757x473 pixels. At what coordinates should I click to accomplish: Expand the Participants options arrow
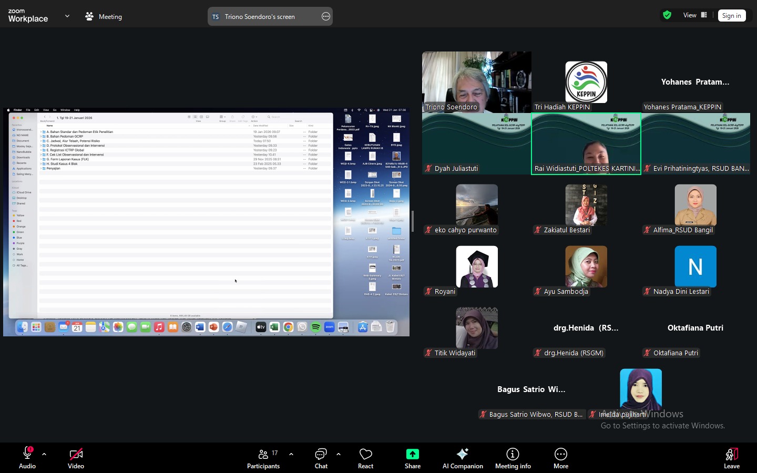pos(291,454)
